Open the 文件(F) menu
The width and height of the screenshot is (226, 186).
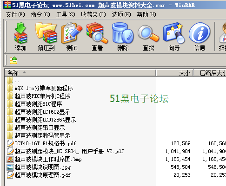pyautogui.click(x=15, y=14)
